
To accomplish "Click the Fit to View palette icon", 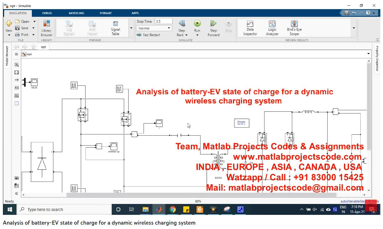I will coord(17,72).
